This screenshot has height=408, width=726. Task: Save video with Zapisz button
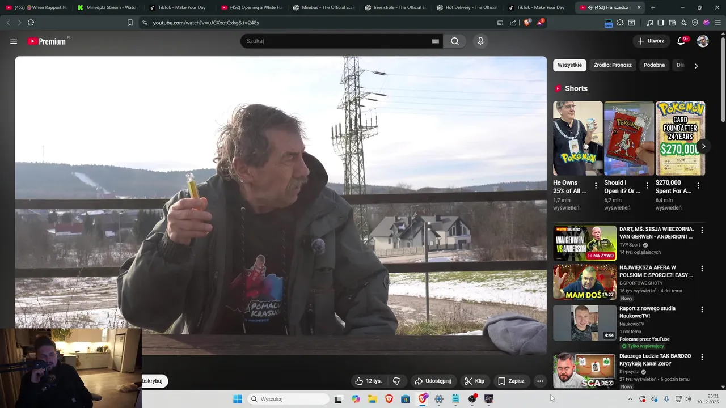511,381
